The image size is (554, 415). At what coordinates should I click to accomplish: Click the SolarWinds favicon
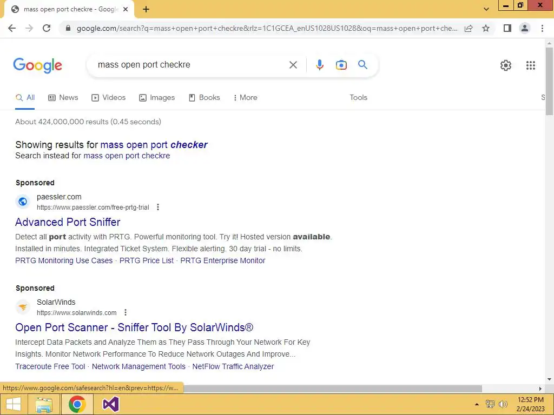(23, 307)
